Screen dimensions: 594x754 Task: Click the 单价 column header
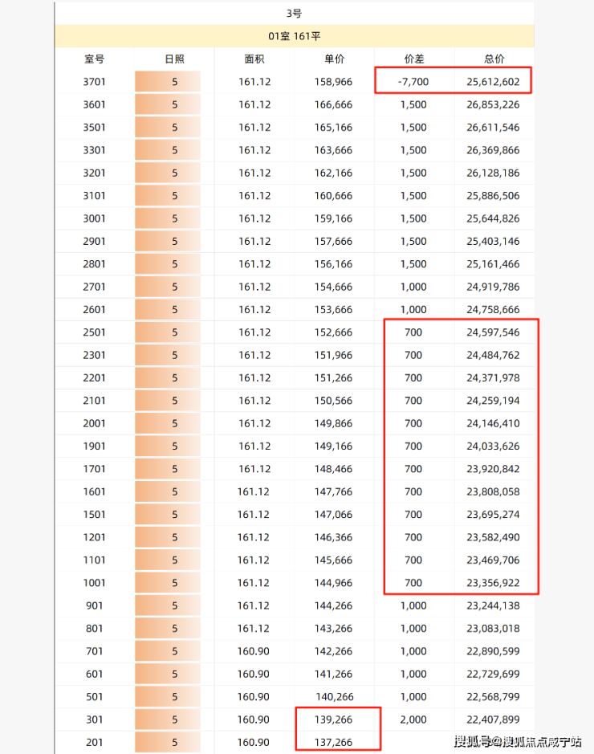334,59
